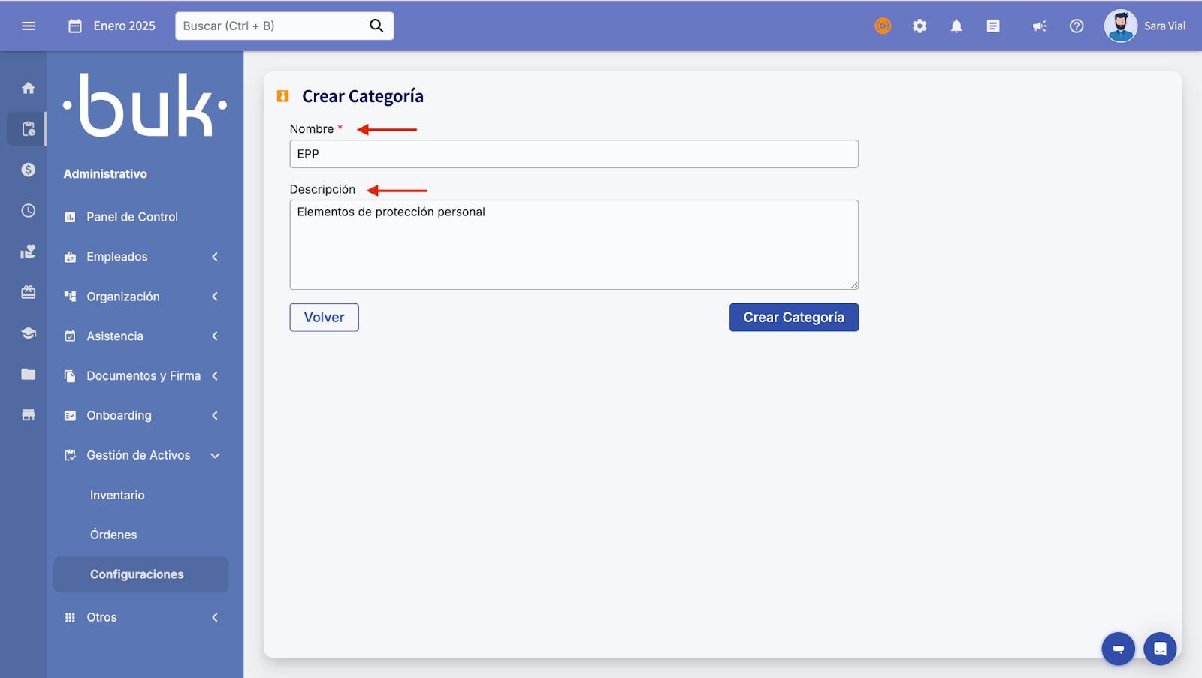Click the dollar sign payroll icon
Image resolution: width=1202 pixels, height=678 pixels.
29,170
